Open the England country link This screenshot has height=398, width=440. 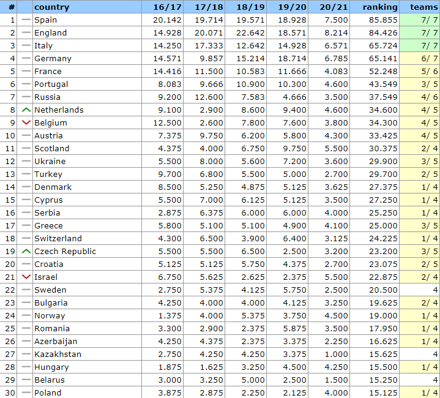pyautogui.click(x=51, y=33)
